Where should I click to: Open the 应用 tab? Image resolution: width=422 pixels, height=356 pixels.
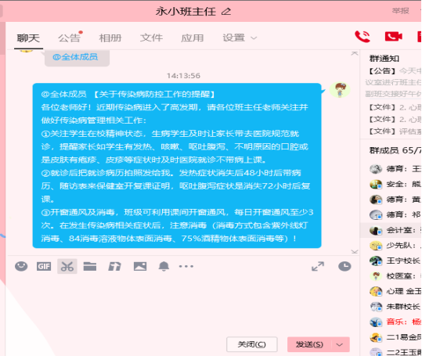coord(192,38)
